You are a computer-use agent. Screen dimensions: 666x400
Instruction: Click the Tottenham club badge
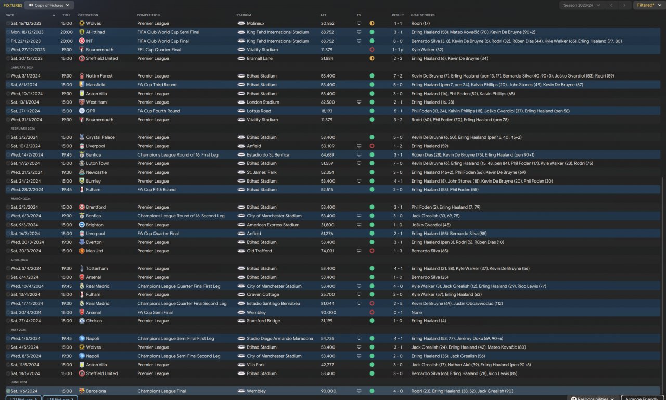tap(82, 268)
